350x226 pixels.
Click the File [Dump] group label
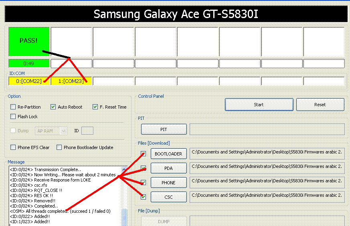[149, 211]
